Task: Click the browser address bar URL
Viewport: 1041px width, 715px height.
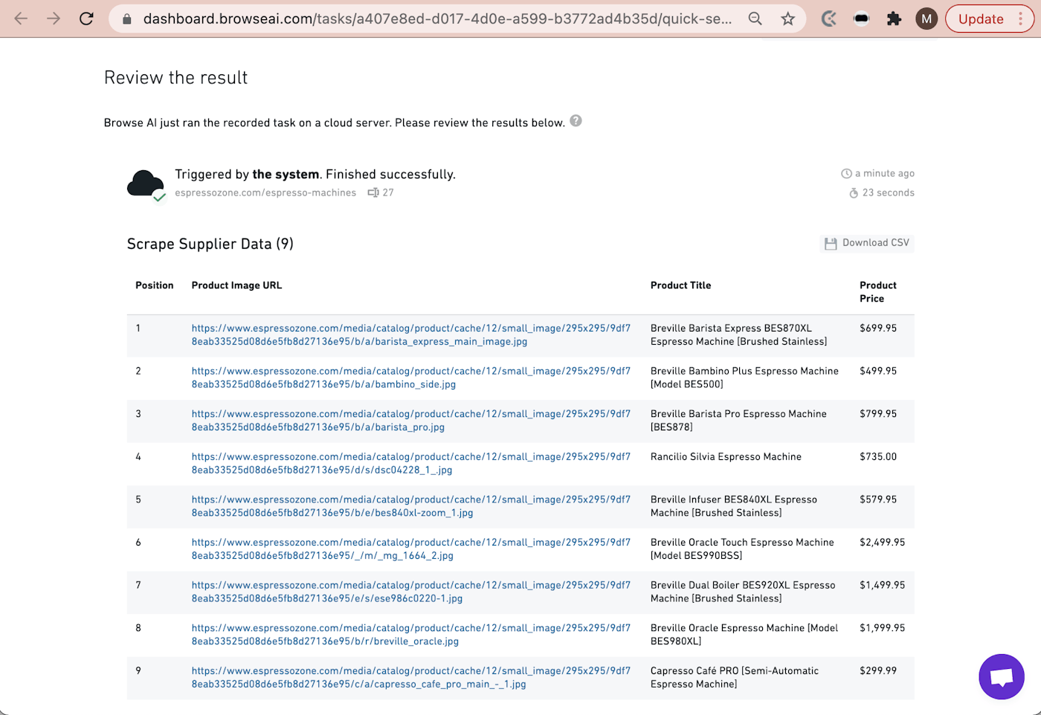Action: (x=437, y=19)
